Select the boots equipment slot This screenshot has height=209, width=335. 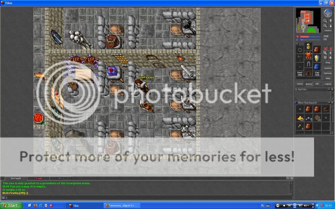click(308, 73)
